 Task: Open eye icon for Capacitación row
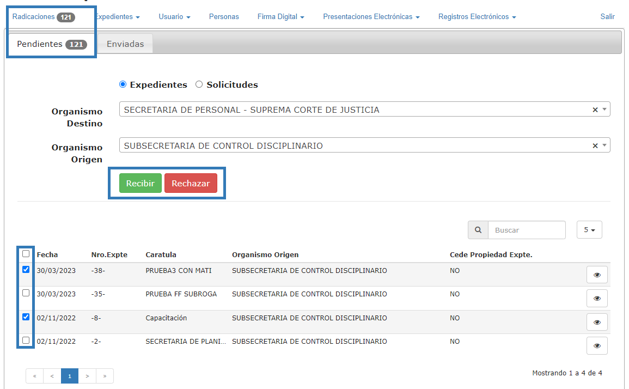coord(597,322)
